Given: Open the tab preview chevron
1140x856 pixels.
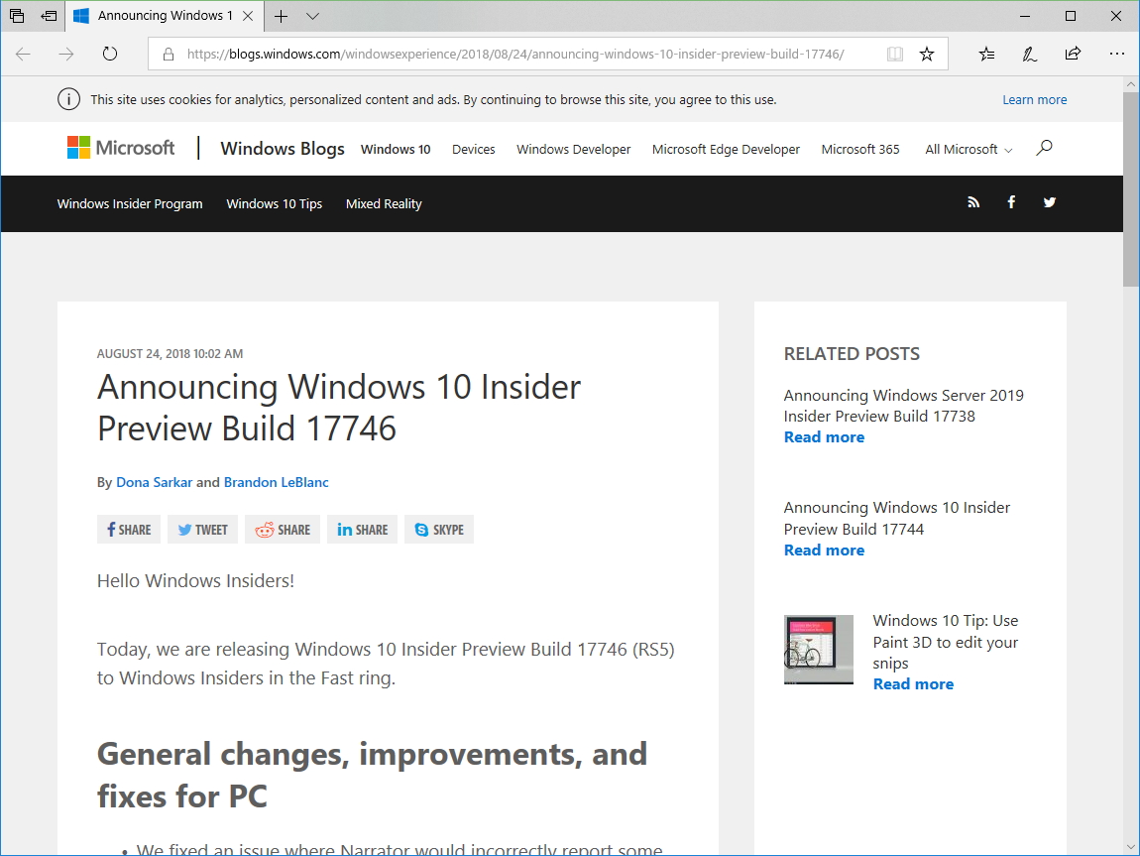Looking at the screenshot, I should 312,16.
